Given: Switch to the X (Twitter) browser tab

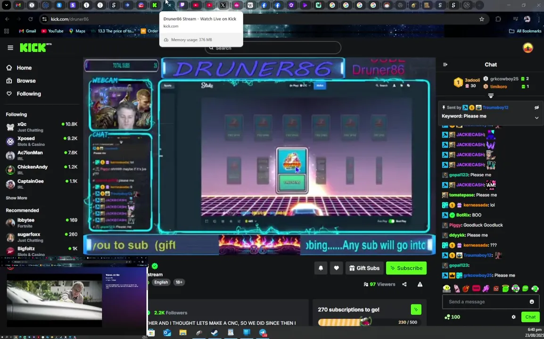Looking at the screenshot, I should (x=223, y=5).
